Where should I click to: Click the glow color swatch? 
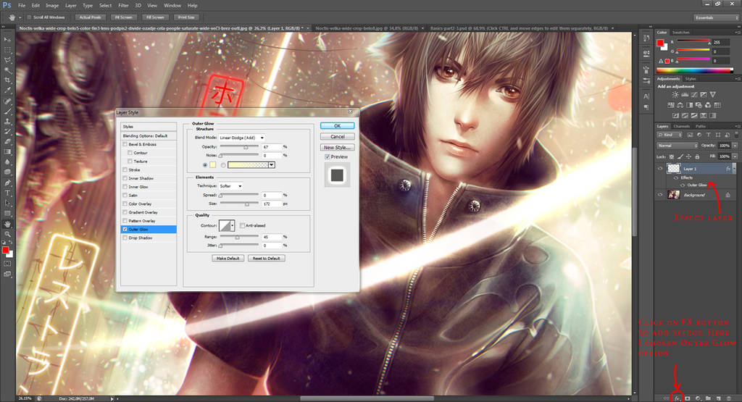[x=213, y=165]
